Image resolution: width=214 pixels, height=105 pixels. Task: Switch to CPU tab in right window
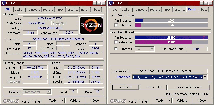[114, 10]
